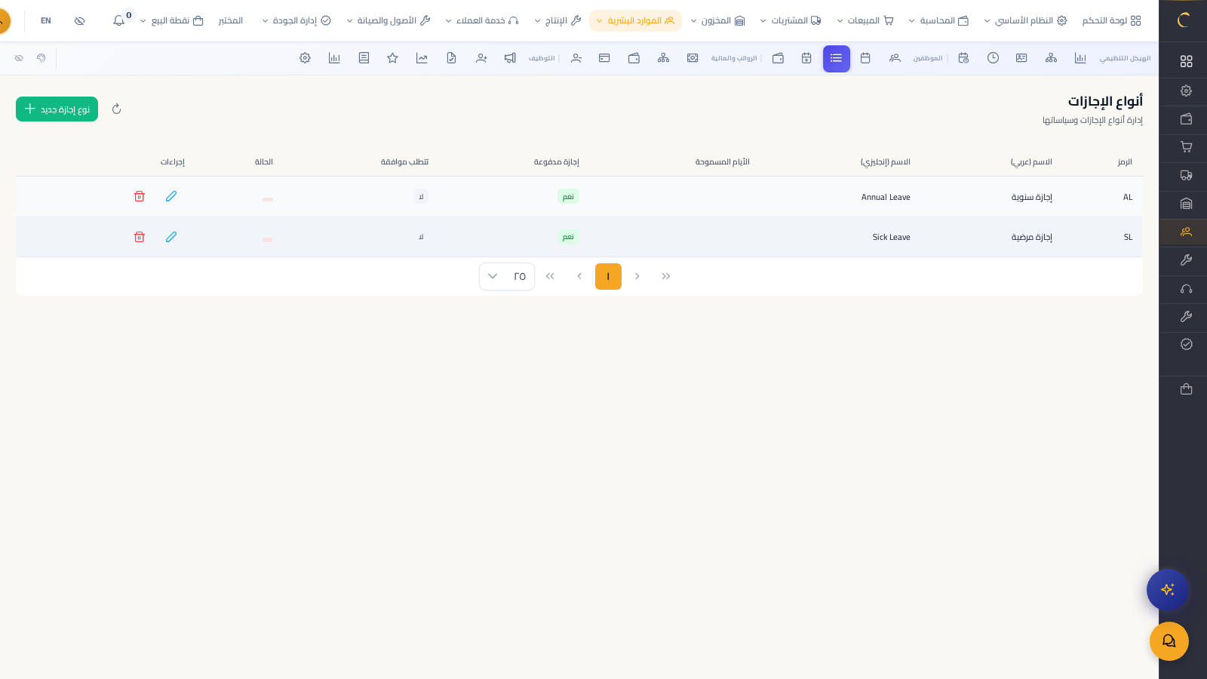Delete the Sick Leave type
The height and width of the screenshot is (679, 1207).
[x=140, y=237]
